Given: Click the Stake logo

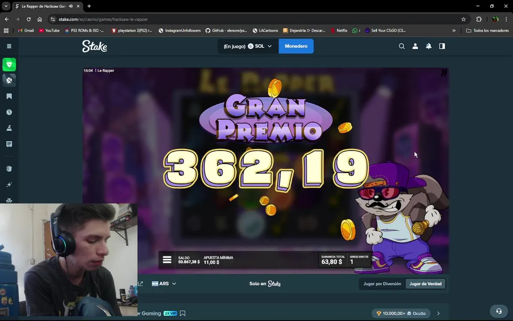Looking at the screenshot, I should point(94,46).
